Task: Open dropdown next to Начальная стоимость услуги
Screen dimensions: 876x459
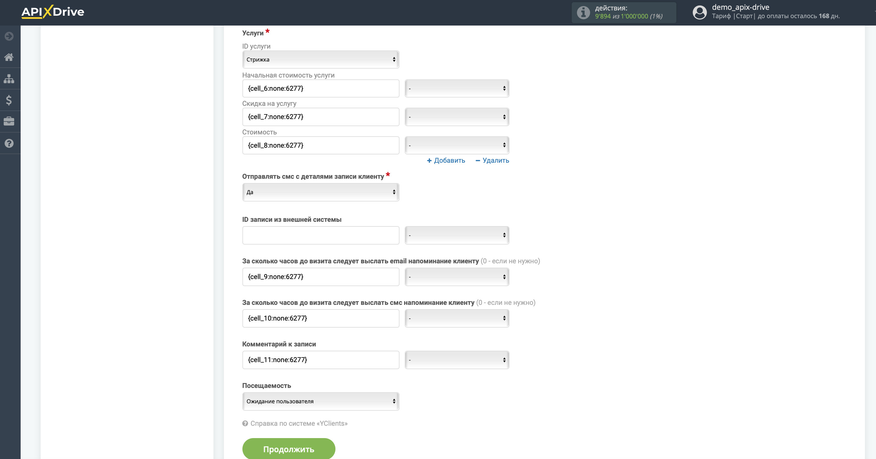Action: point(457,88)
